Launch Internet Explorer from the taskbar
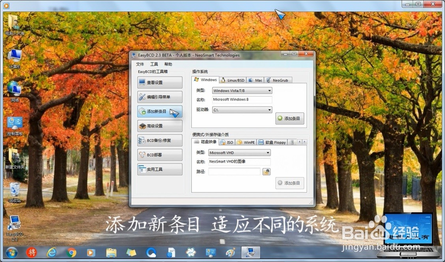 52,252
